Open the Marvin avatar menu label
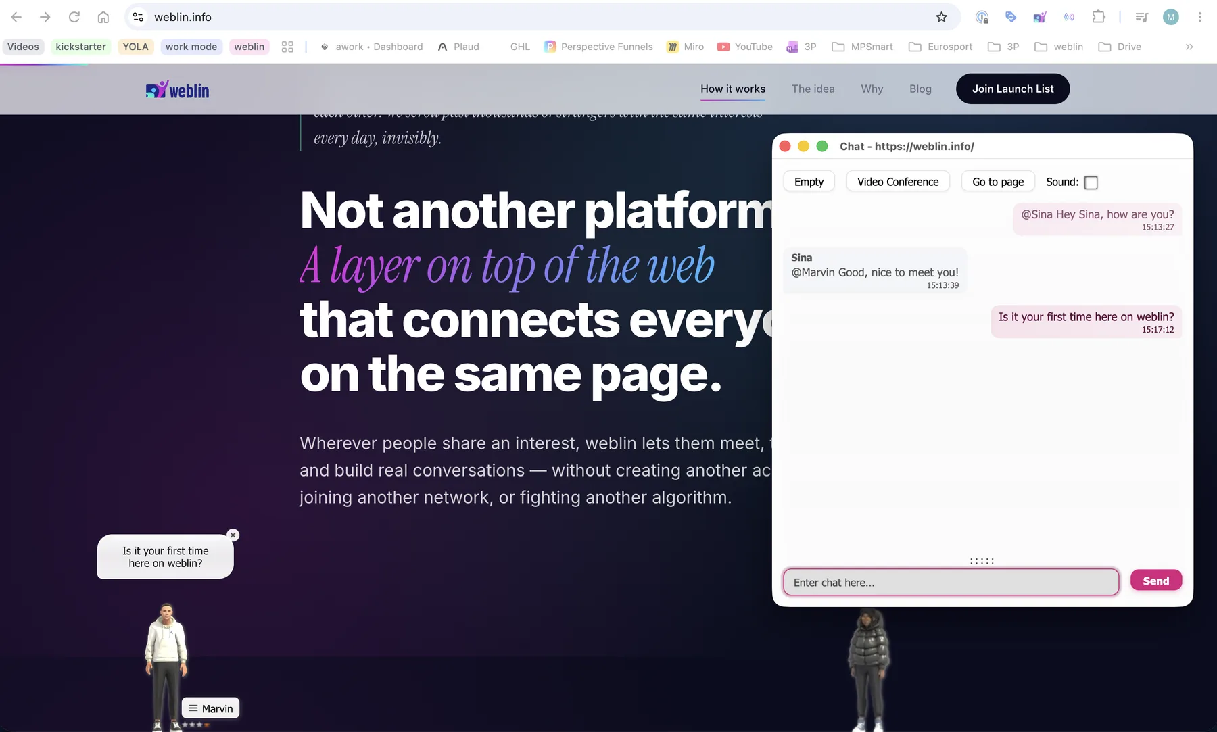Screen dimensions: 1217x732 [x=210, y=708]
